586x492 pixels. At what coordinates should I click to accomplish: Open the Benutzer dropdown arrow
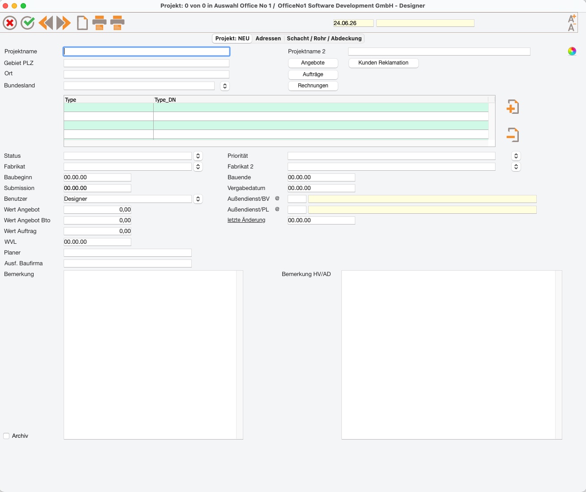point(198,199)
